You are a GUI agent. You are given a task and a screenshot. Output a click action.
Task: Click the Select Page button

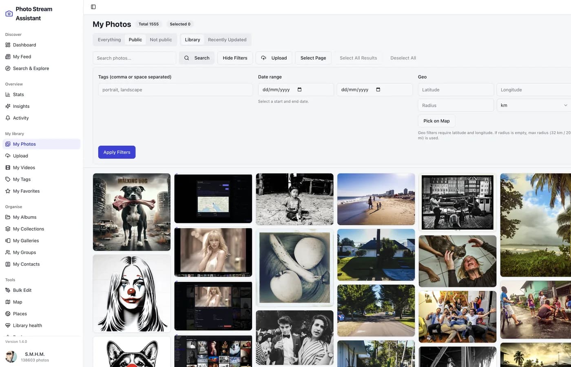[313, 58]
